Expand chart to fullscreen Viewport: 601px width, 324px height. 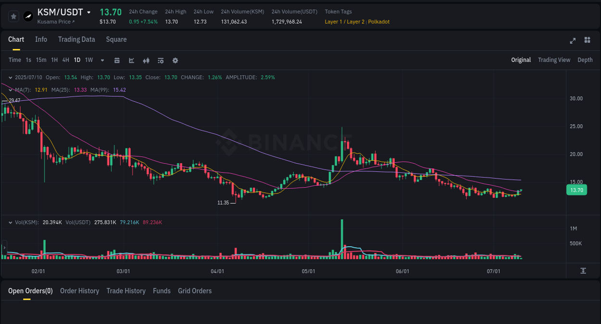pos(572,41)
